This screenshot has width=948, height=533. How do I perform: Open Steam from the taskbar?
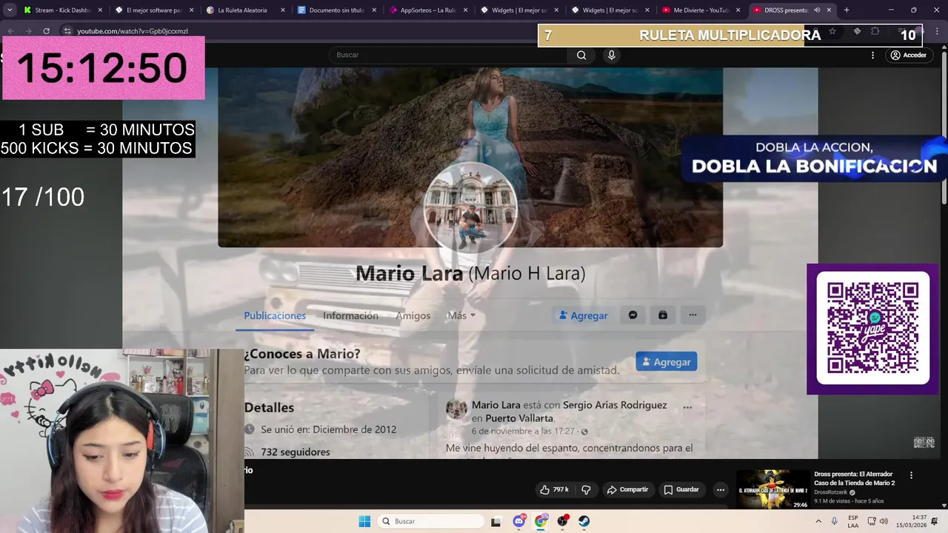[584, 521]
